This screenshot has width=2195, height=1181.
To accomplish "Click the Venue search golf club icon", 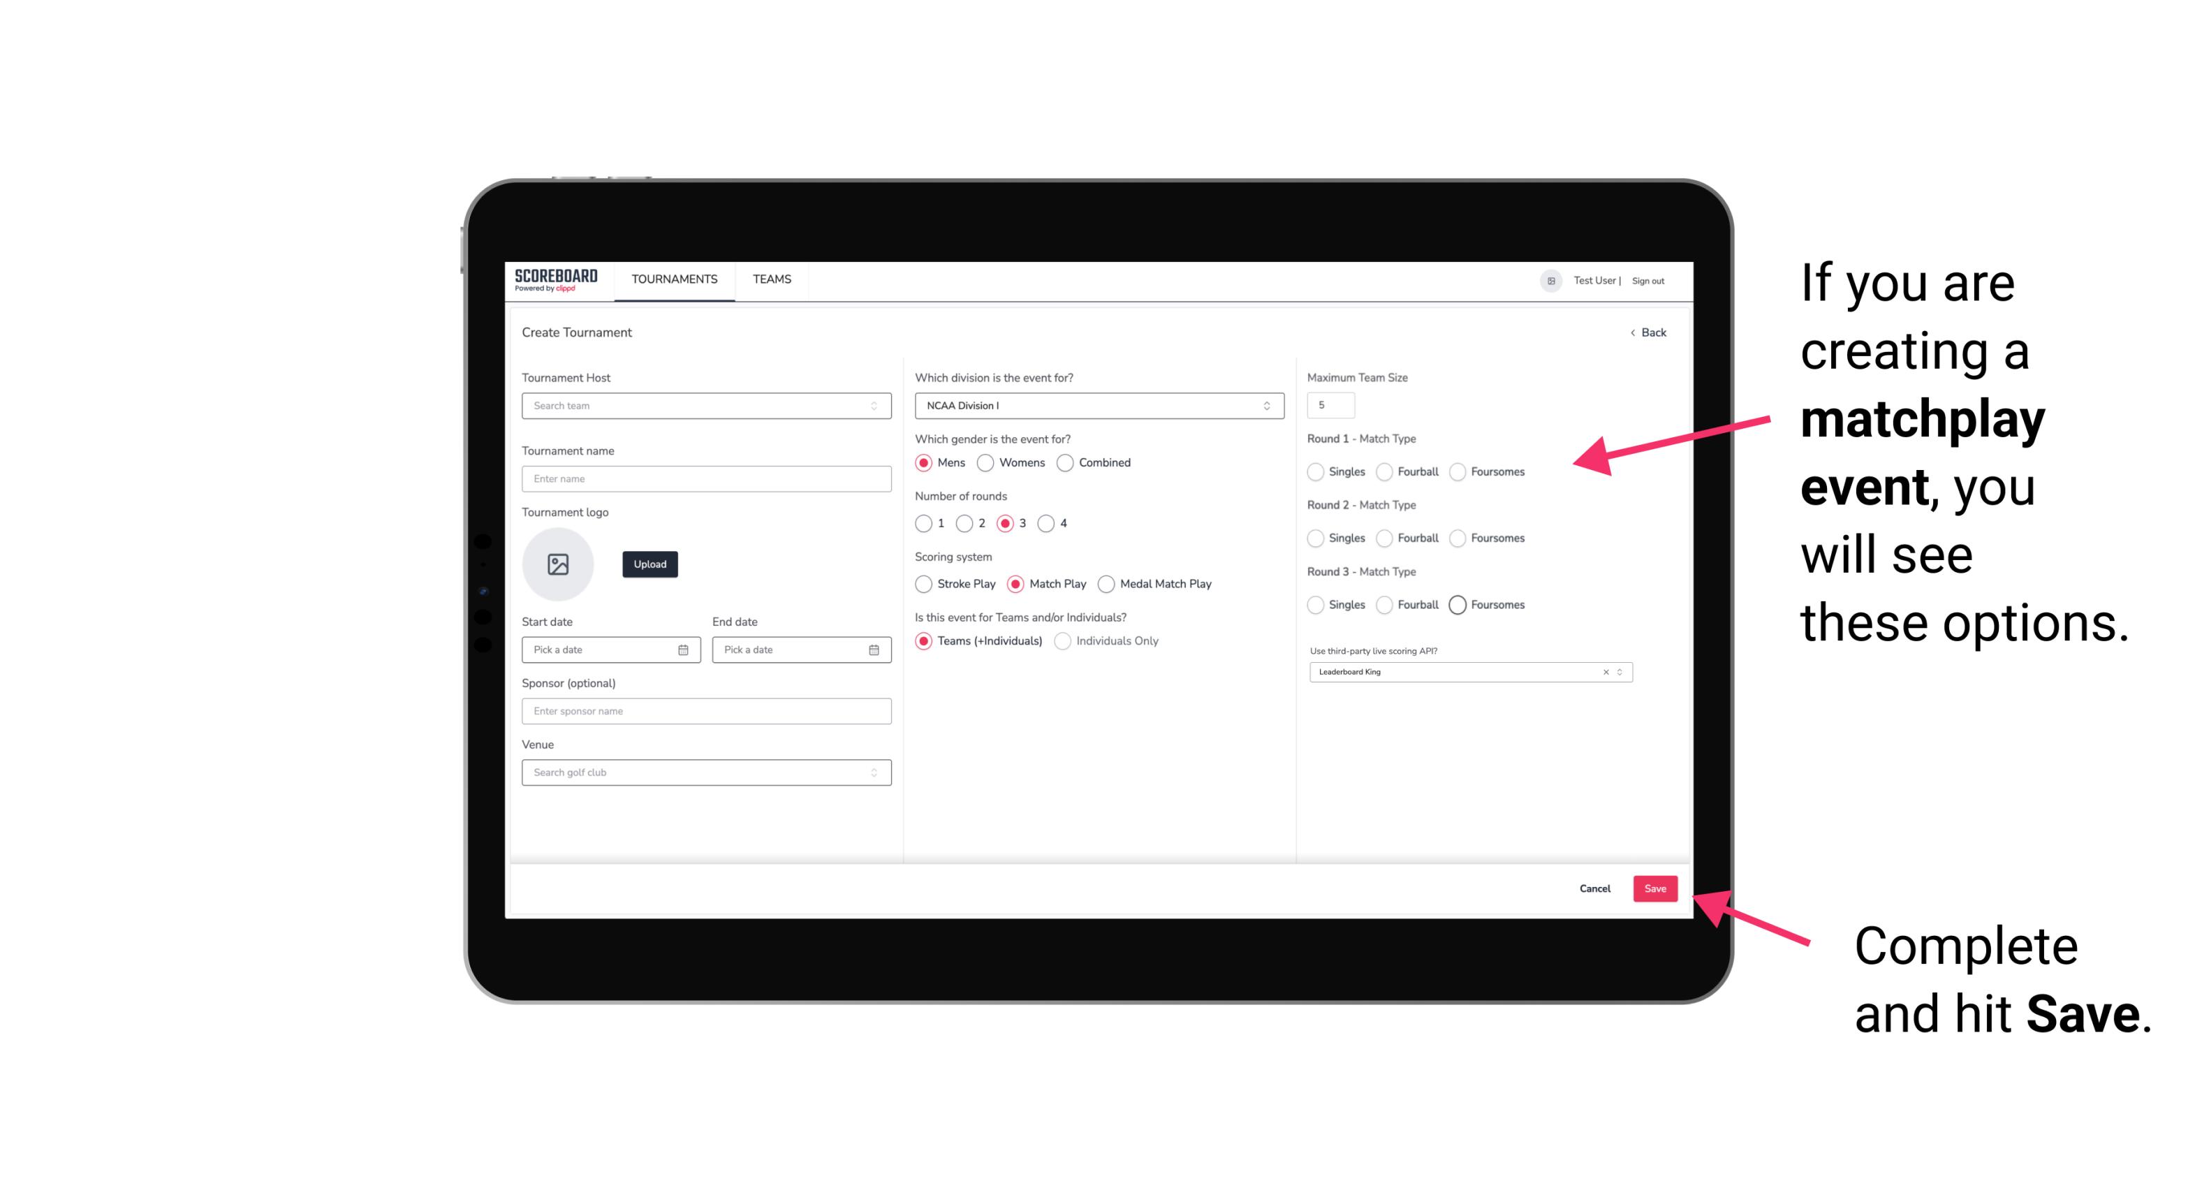I will (874, 772).
